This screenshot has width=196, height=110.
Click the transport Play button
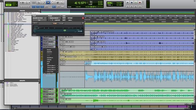coord(136,2)
